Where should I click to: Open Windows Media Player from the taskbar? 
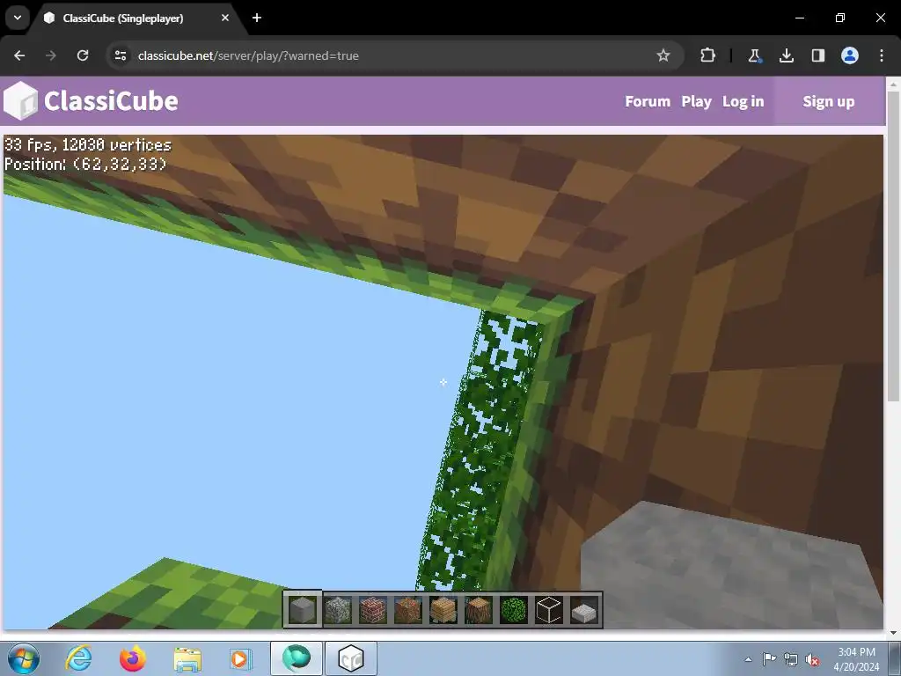pyautogui.click(x=239, y=659)
